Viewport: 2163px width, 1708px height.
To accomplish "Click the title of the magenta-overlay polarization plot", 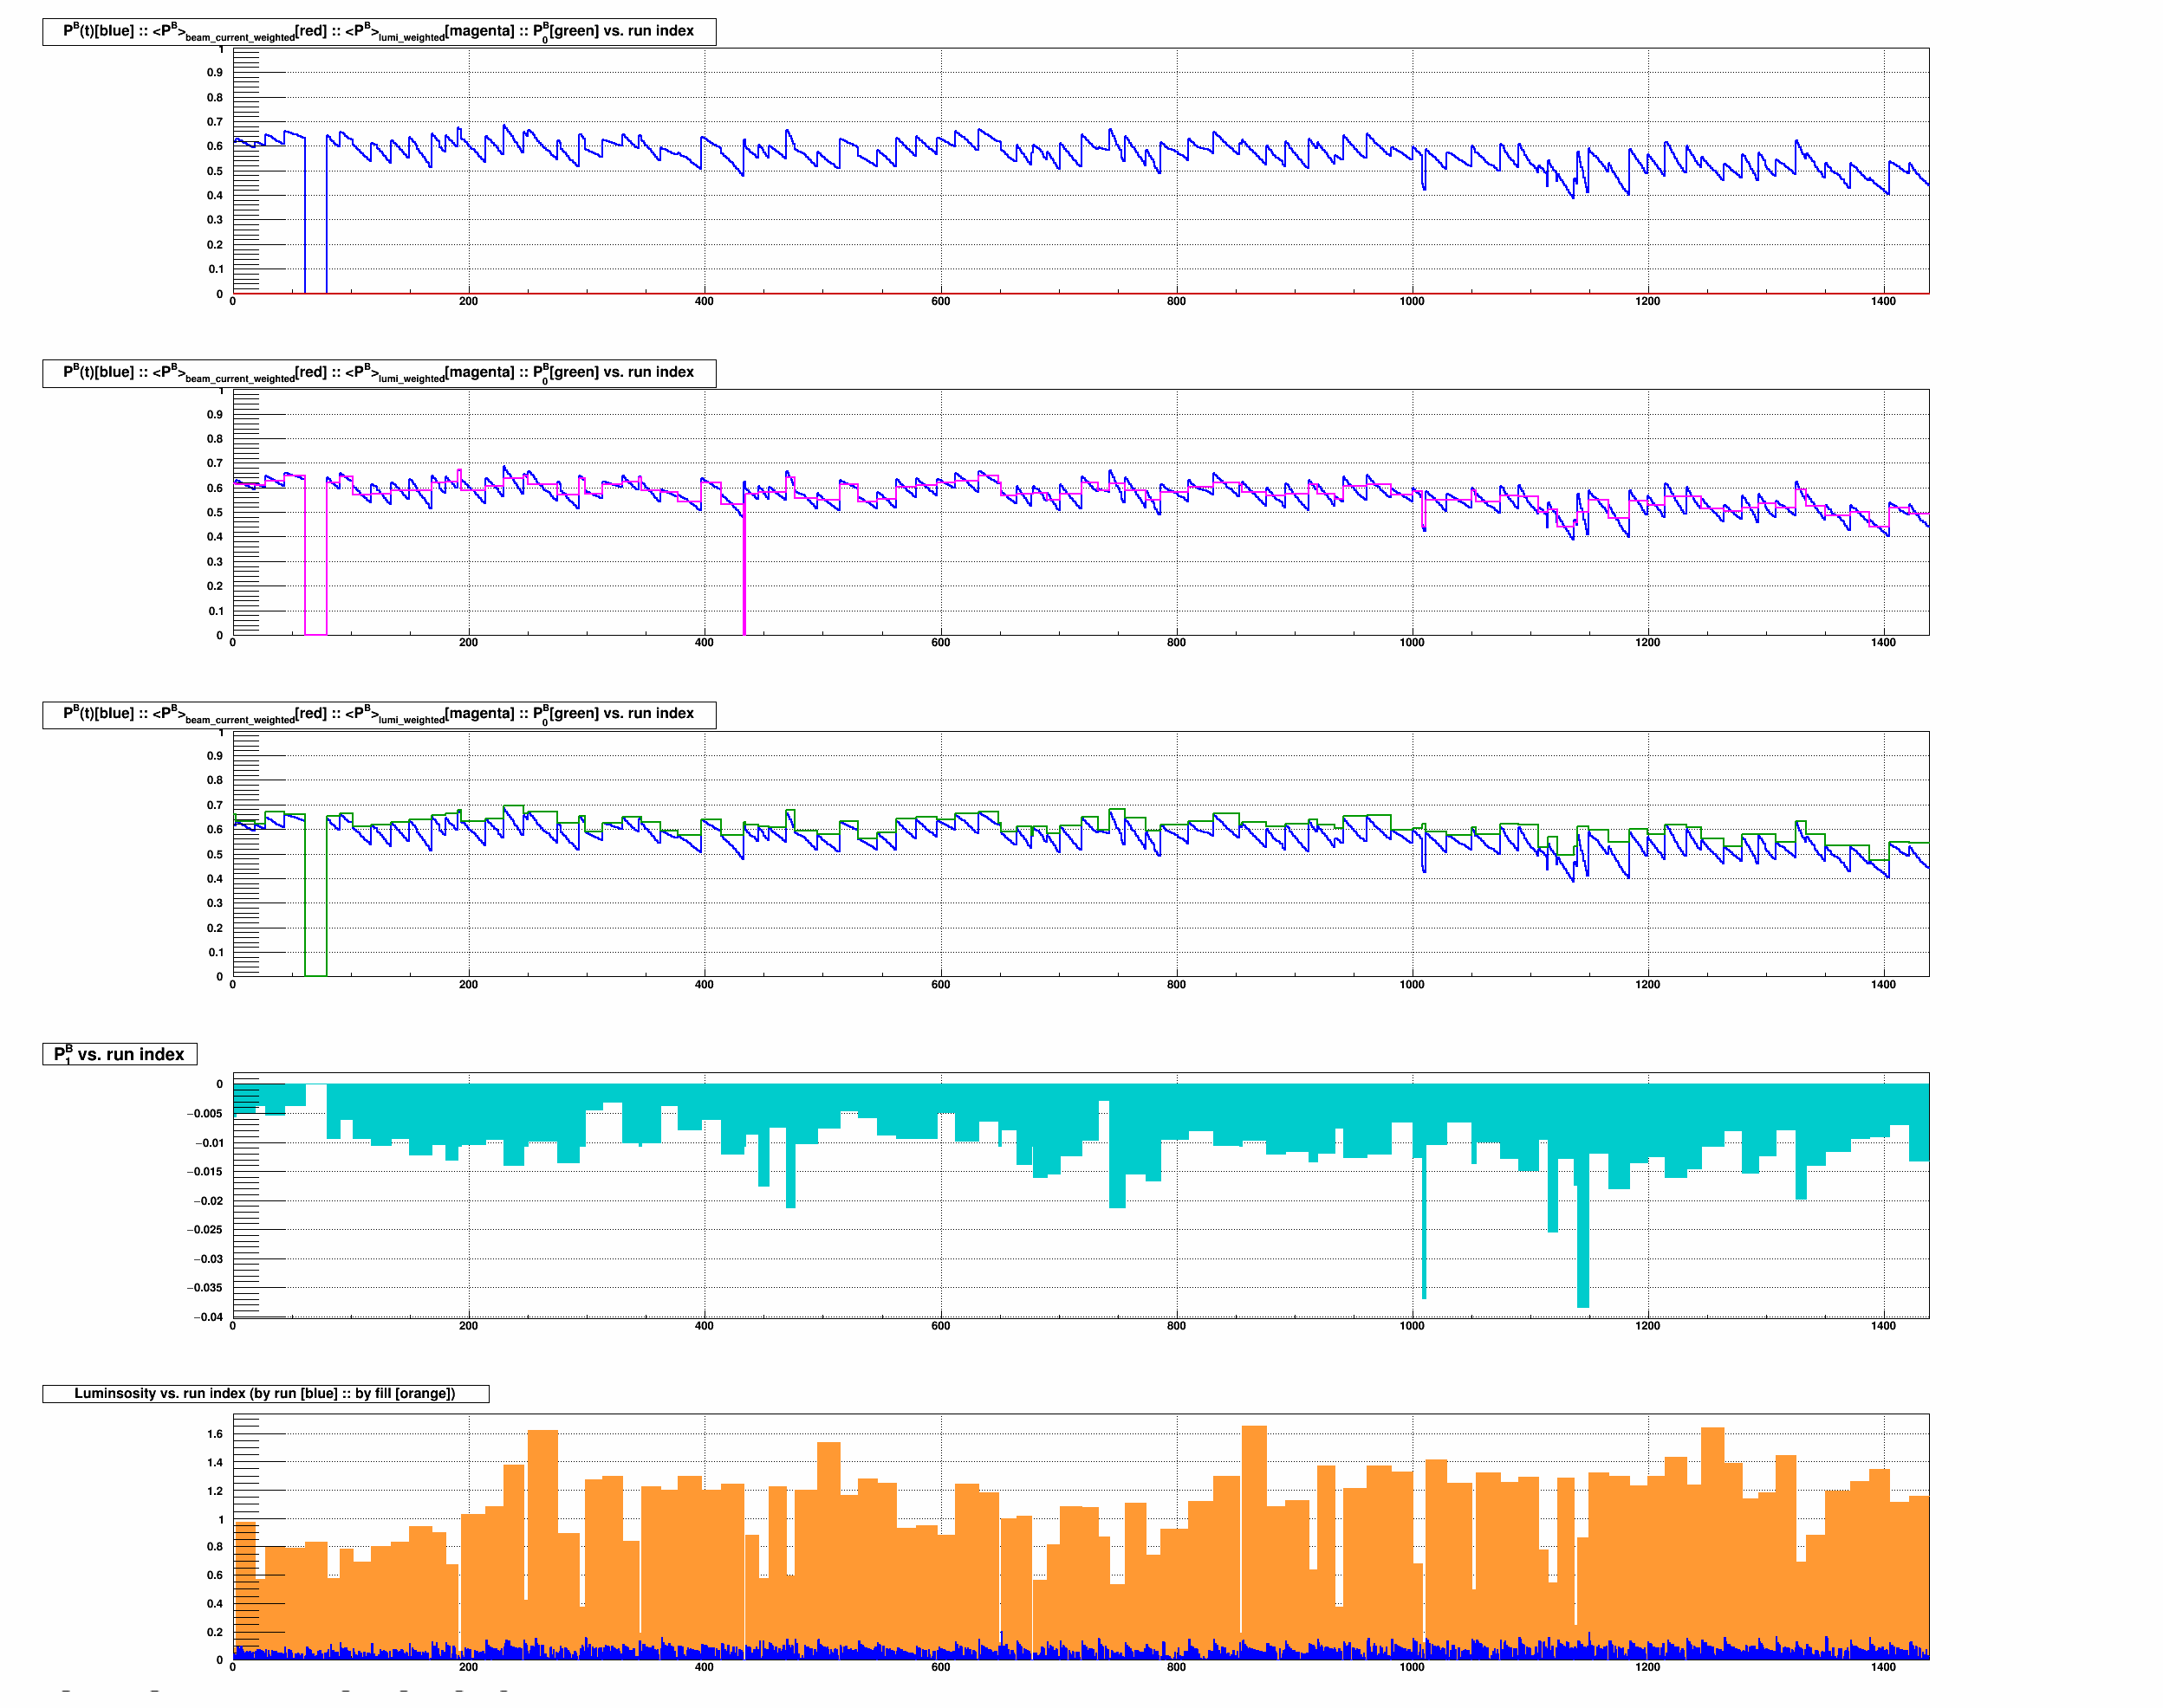I will (x=378, y=373).
